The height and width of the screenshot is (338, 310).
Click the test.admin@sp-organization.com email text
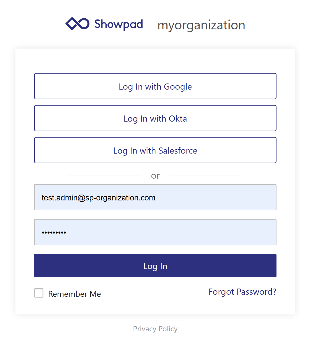tap(98, 198)
